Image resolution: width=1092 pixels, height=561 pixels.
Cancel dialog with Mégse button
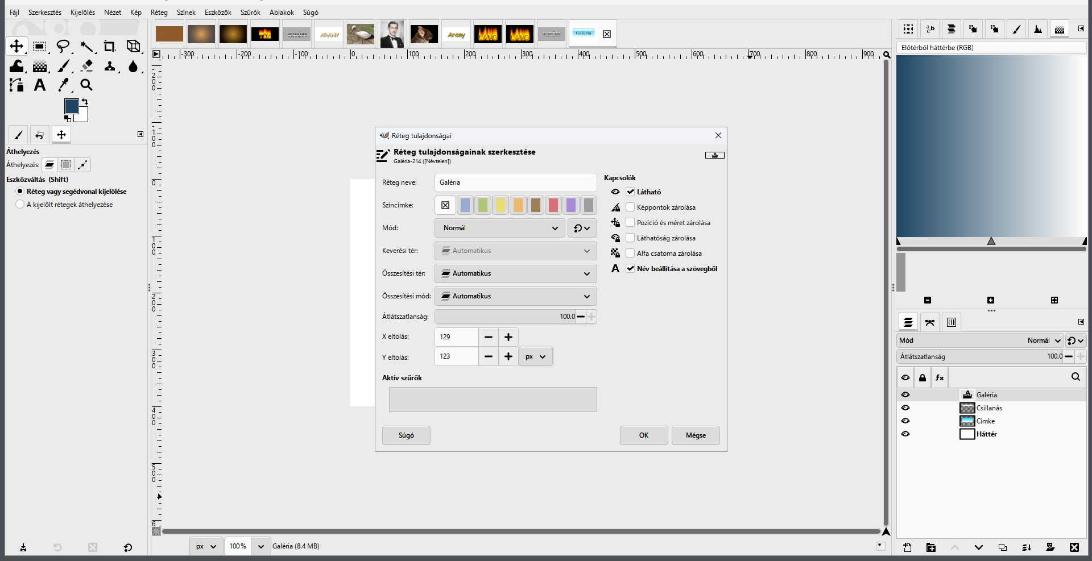point(696,435)
